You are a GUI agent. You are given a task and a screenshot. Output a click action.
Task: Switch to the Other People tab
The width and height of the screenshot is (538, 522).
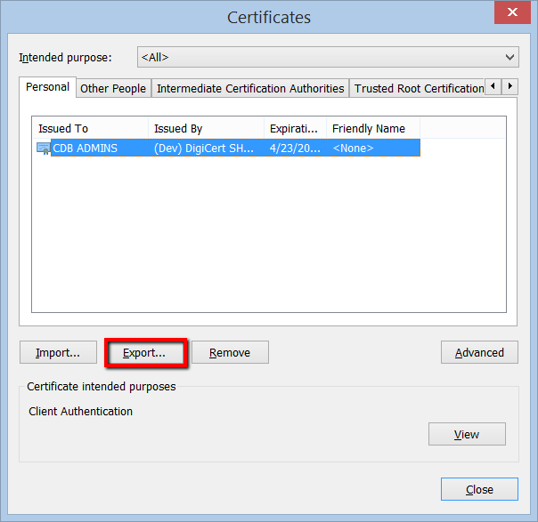tap(112, 88)
